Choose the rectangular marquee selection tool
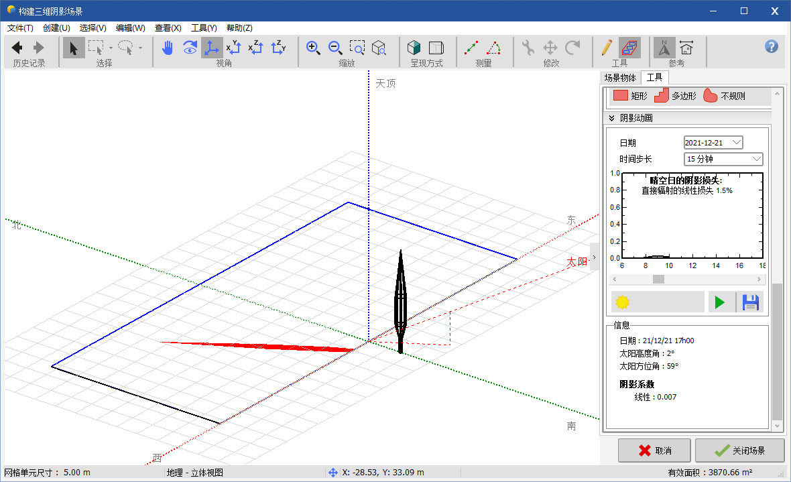This screenshot has height=482, width=791. point(95,48)
